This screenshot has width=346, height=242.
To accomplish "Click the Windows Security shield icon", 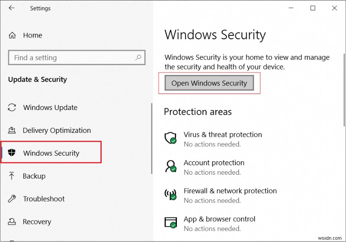I will pyautogui.click(x=13, y=153).
